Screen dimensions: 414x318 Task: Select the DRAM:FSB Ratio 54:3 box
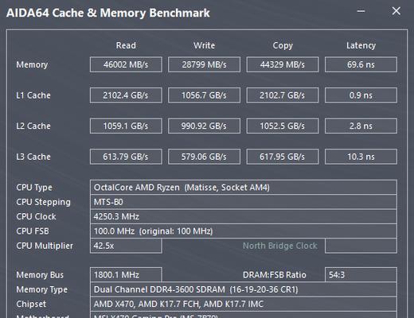click(x=361, y=275)
